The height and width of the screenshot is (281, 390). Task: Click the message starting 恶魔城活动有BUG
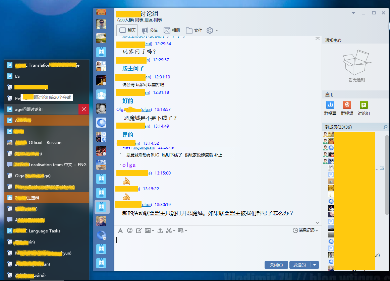pos(174,155)
